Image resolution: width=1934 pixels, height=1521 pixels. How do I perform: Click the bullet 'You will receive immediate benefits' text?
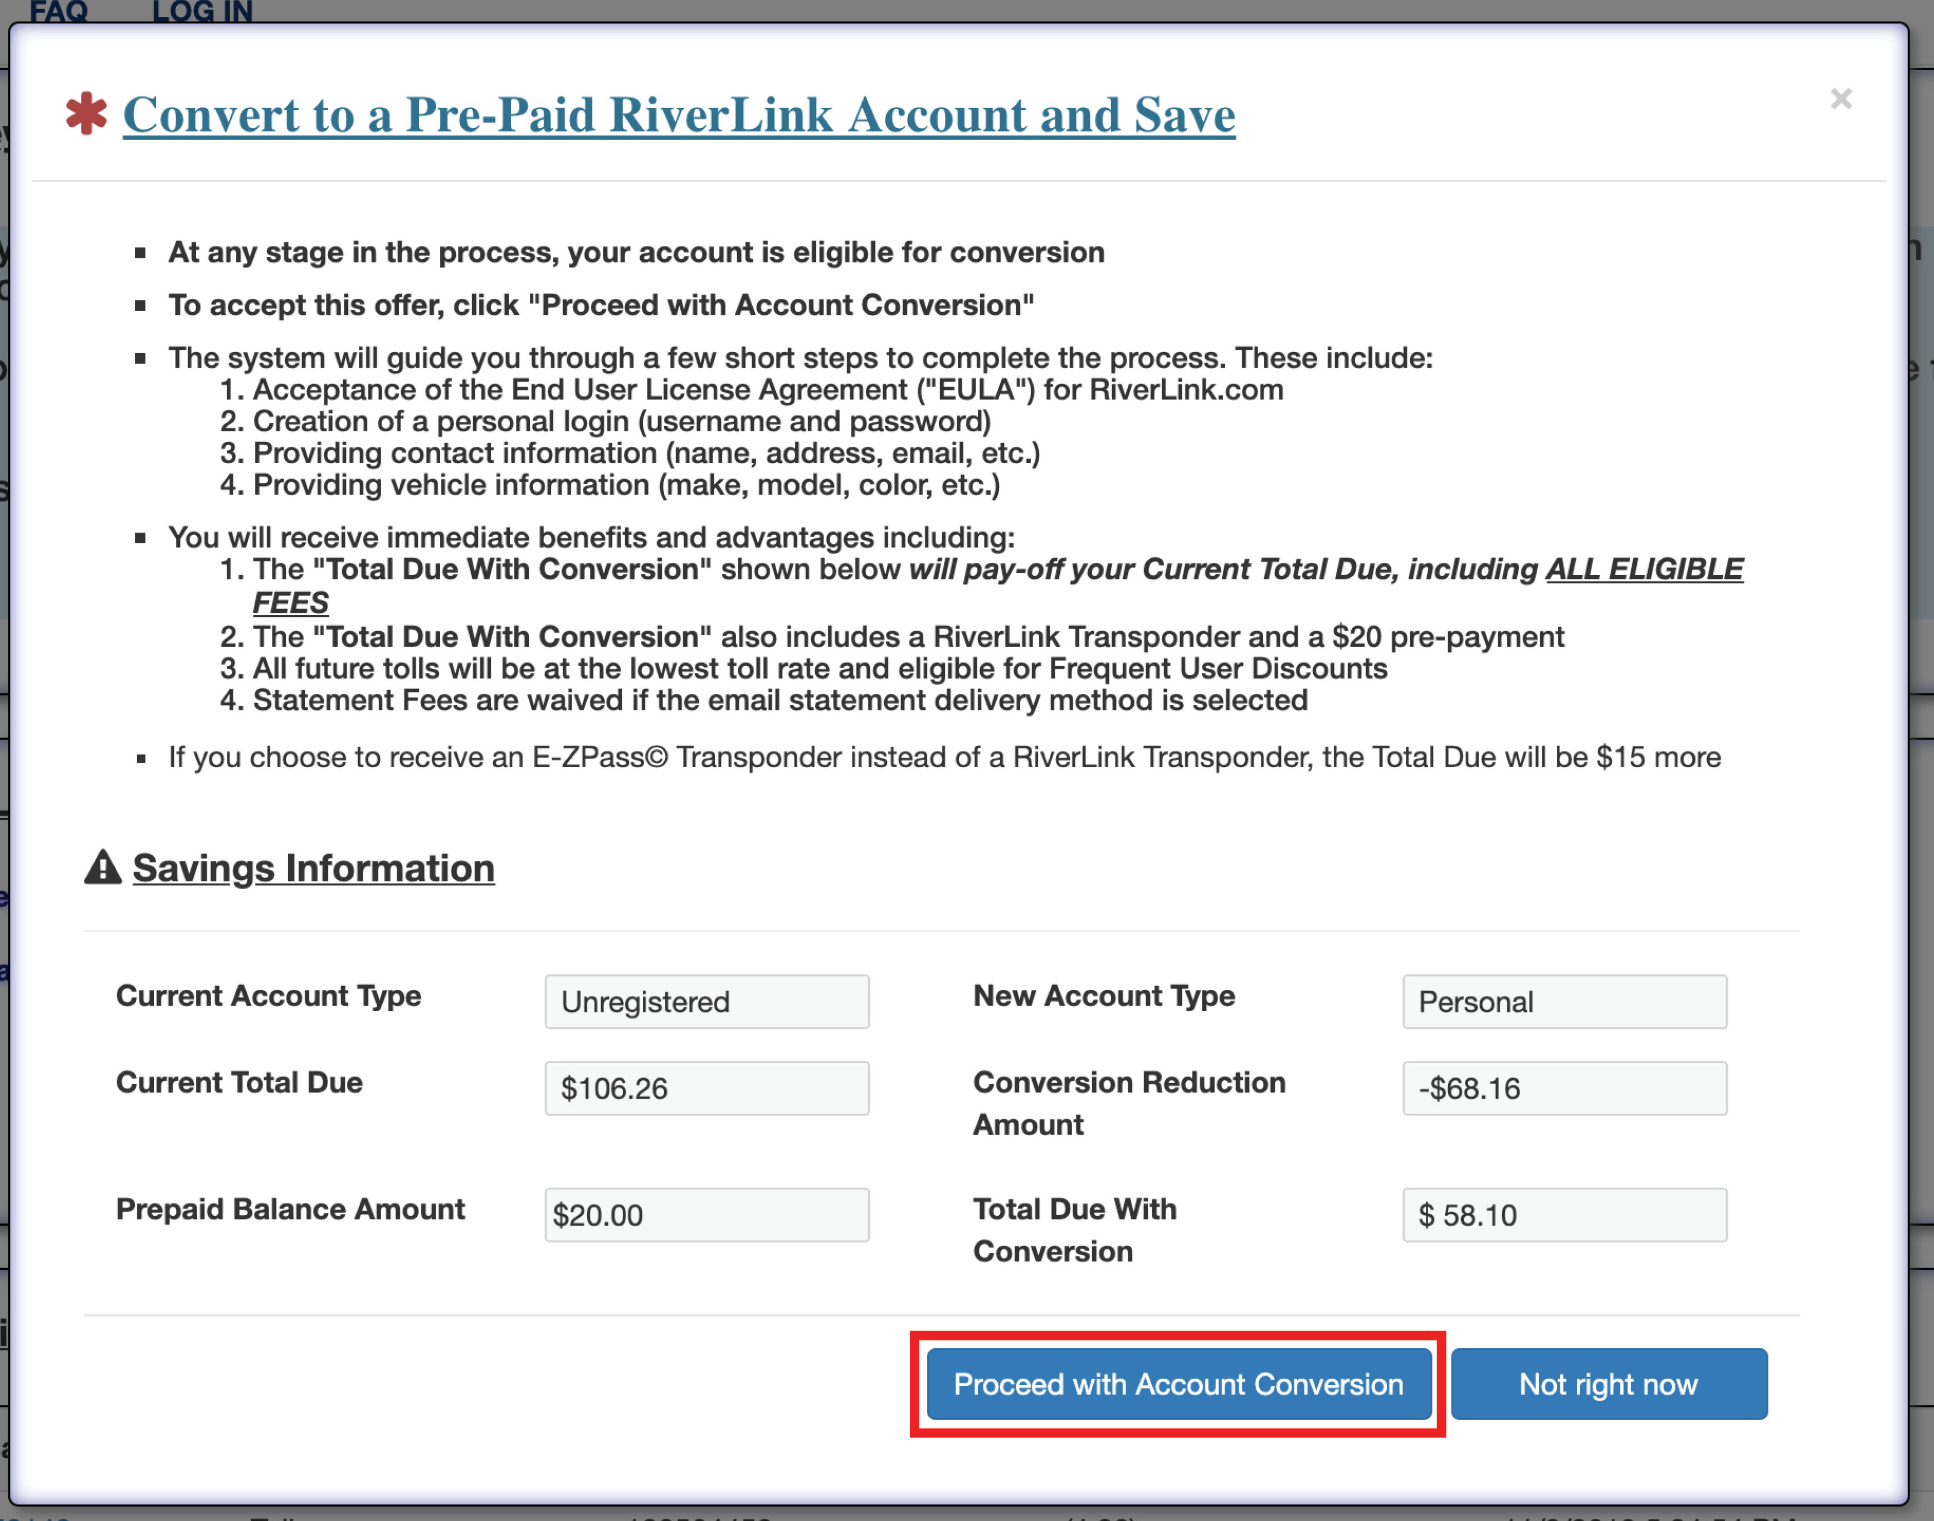(x=591, y=538)
